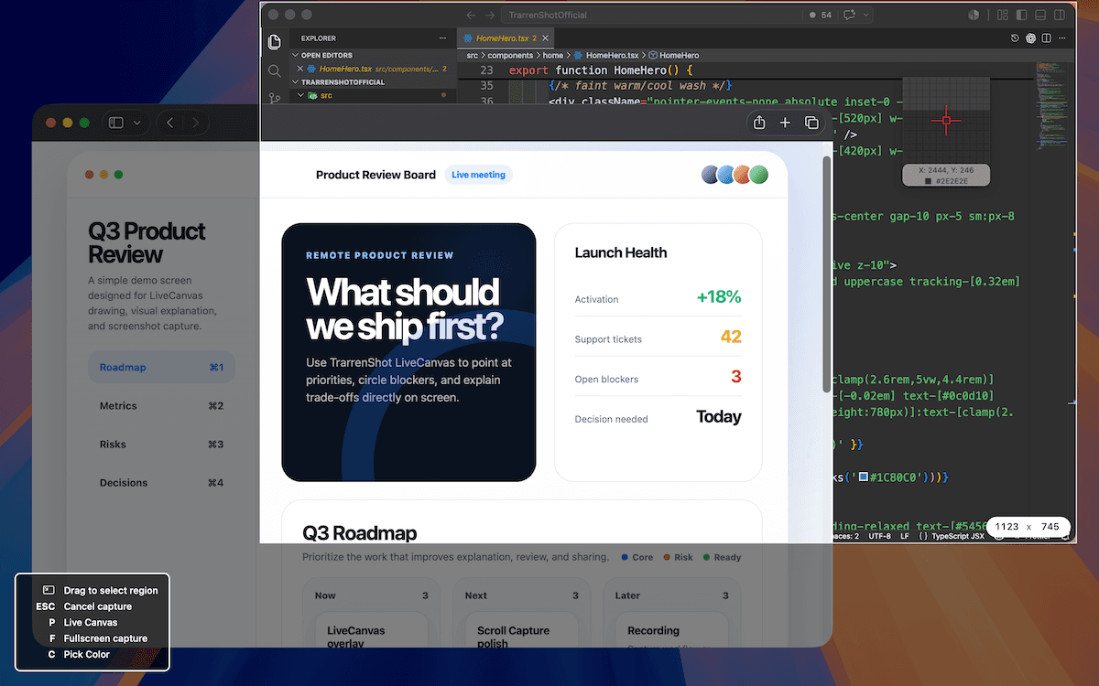Click the timeline history icon in the editor actions
The height and width of the screenshot is (686, 1099).
pos(1015,38)
